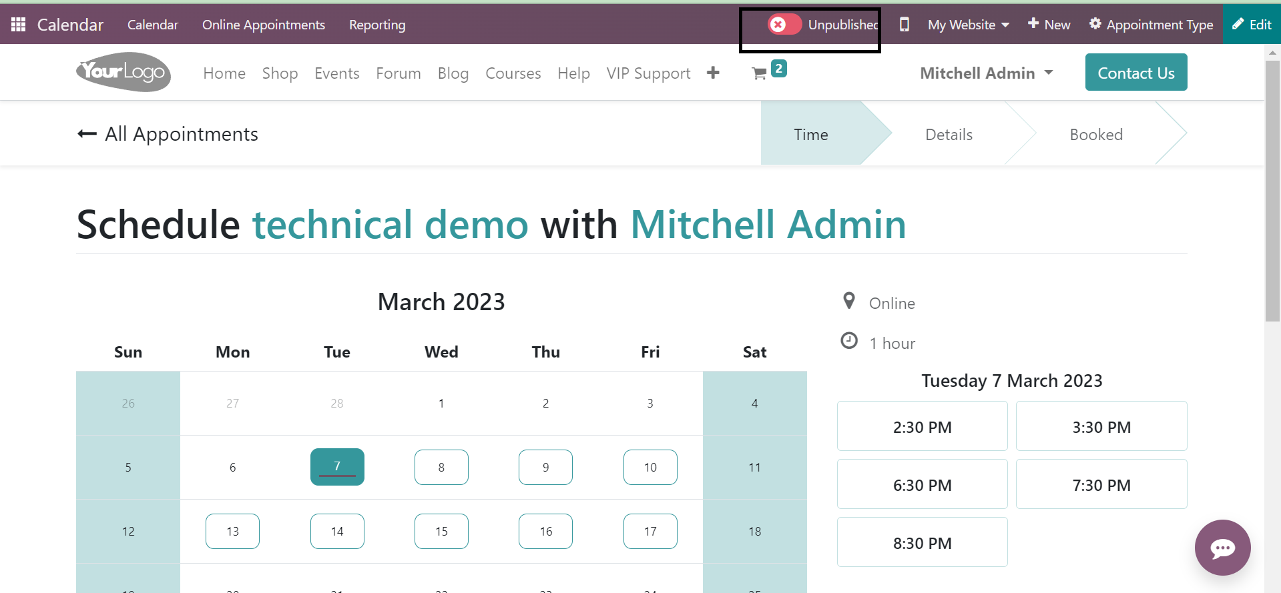The width and height of the screenshot is (1281, 593).
Task: Go to the Courses page link
Action: click(x=513, y=73)
